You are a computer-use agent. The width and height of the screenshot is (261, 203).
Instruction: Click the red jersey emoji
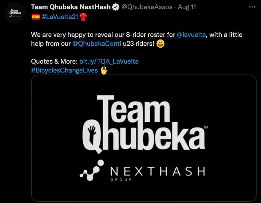pyautogui.click(x=83, y=17)
